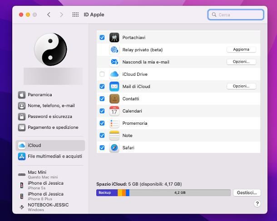This screenshot has height=221, width=277.
Task: Show all preferences with grid icon
Action: click(75, 15)
